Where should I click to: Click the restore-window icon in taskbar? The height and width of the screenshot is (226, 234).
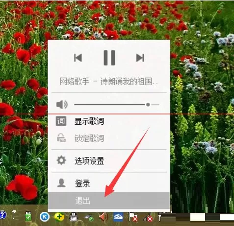point(14,212)
